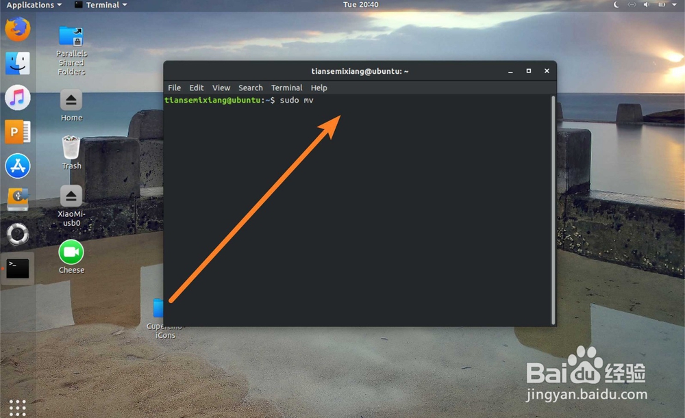Click the network status icon in top bar
This screenshot has width=685, height=418.
[x=632, y=5]
